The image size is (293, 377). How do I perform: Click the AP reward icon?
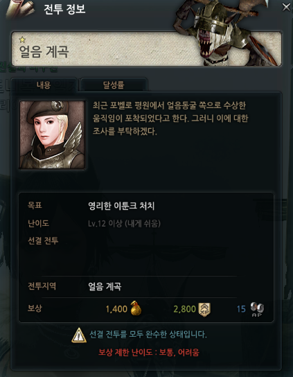coord(257,310)
